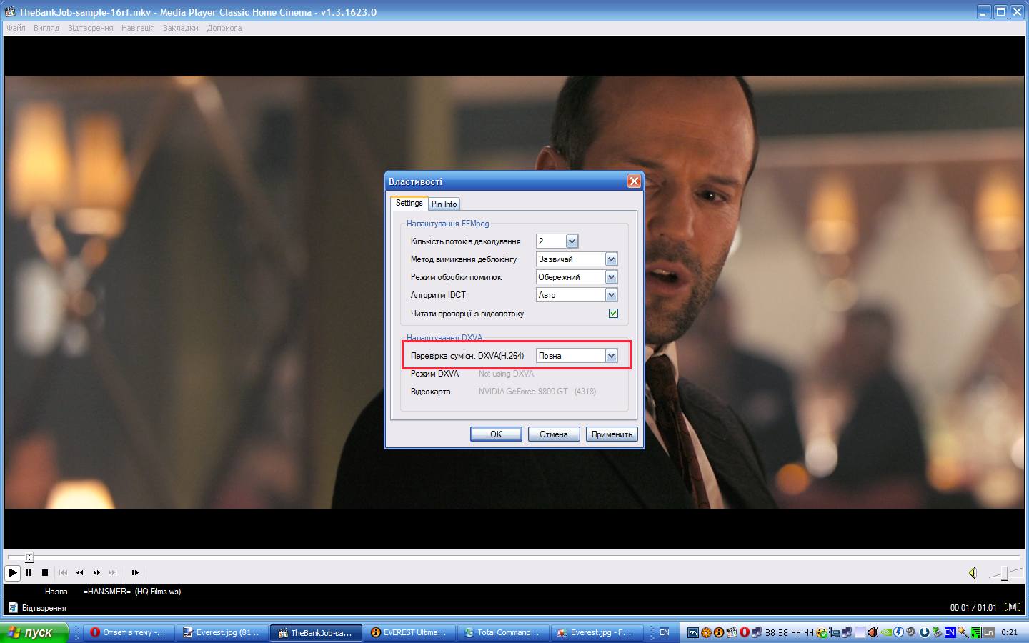Viewport: 1029px width, 643px height.
Task: Expand the IDCT algorithm dropdown showing Авто
Action: point(611,295)
